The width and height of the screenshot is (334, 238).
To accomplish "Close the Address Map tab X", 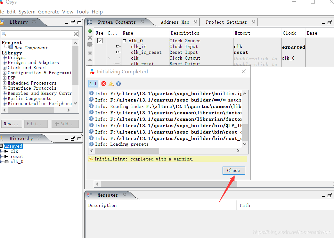I will pos(195,22).
